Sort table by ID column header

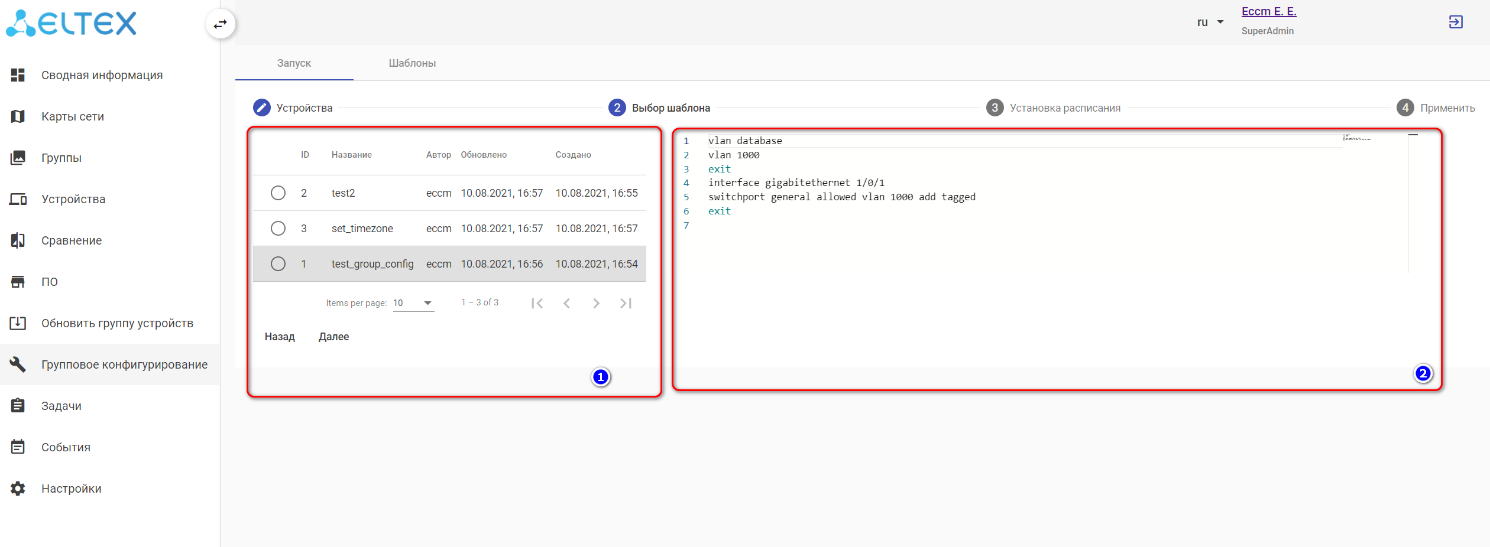click(305, 155)
